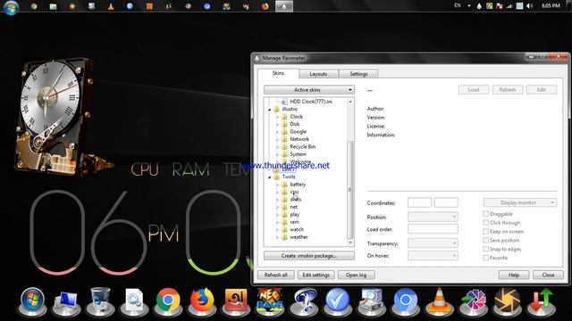The width and height of the screenshot is (572, 321).
Task: Select HDD Clock(777).ini in the tree
Action: click(x=311, y=102)
